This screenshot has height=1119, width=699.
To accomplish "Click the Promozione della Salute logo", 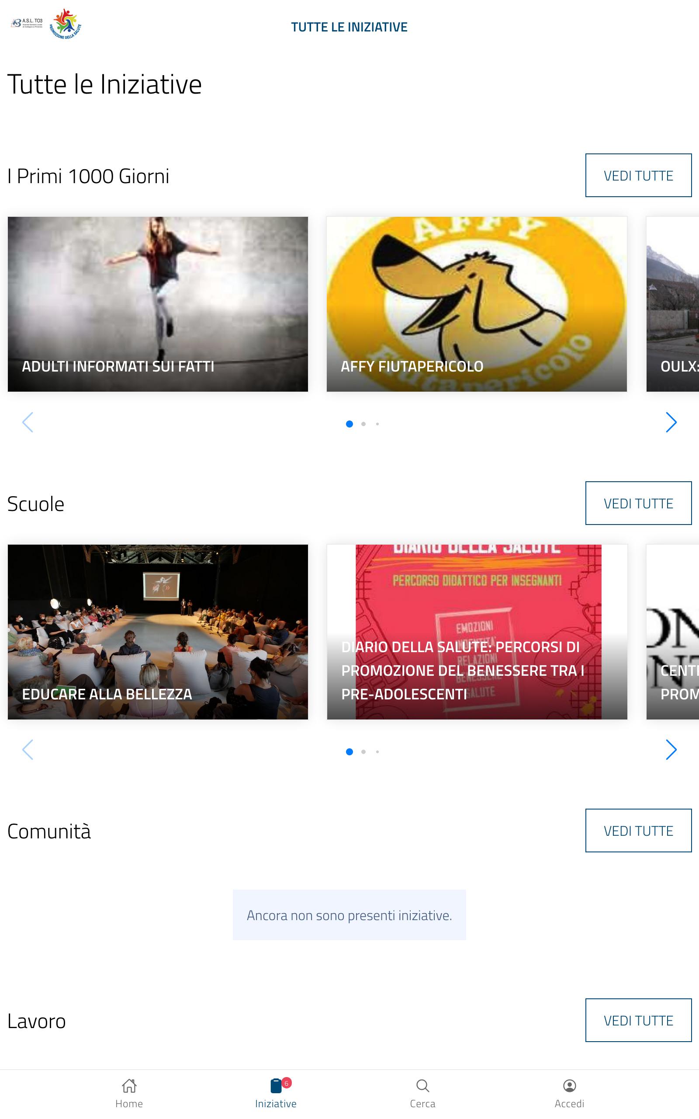I will point(65,24).
